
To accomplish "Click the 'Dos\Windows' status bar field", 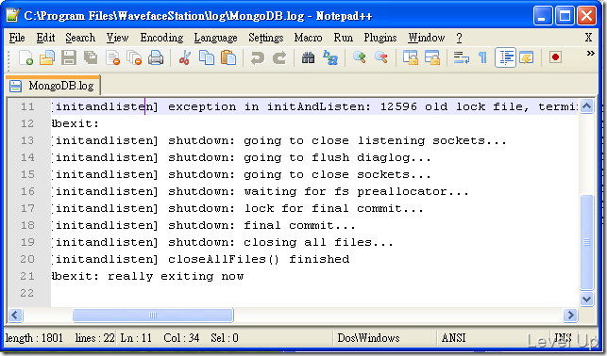I will [368, 338].
